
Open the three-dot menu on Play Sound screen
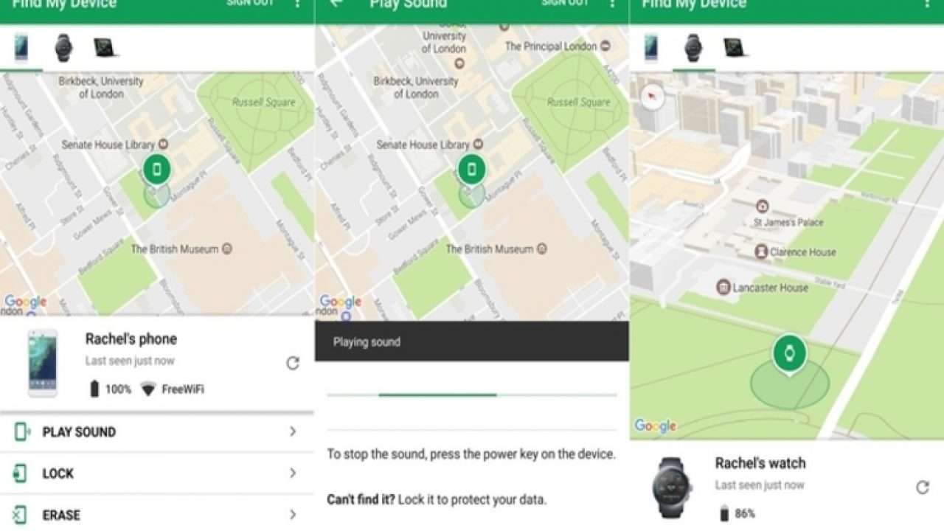click(x=611, y=4)
